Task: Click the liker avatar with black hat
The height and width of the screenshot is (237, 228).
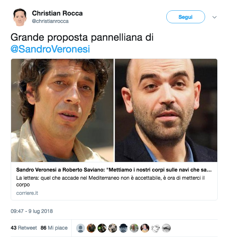Action: (123, 228)
